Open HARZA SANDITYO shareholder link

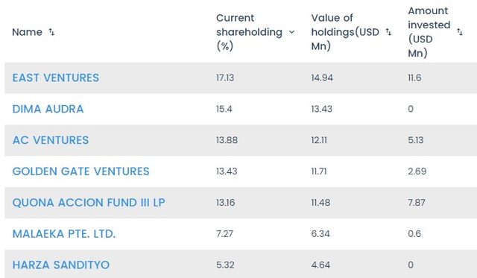pos(61,265)
